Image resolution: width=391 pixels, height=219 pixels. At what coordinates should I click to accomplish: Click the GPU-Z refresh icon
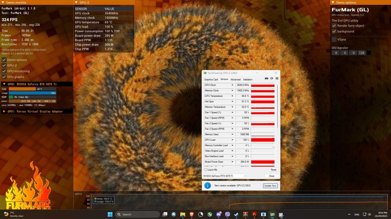point(272,79)
